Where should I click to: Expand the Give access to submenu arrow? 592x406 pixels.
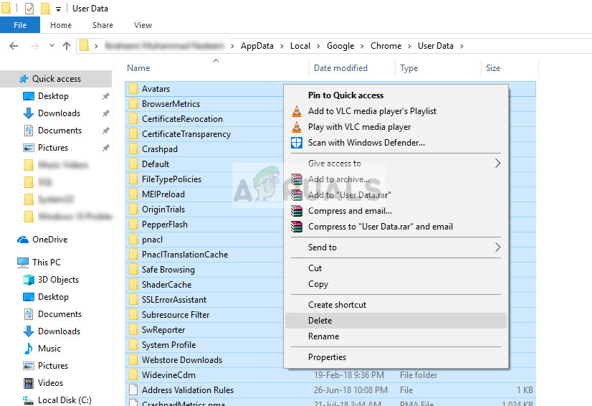pos(497,164)
